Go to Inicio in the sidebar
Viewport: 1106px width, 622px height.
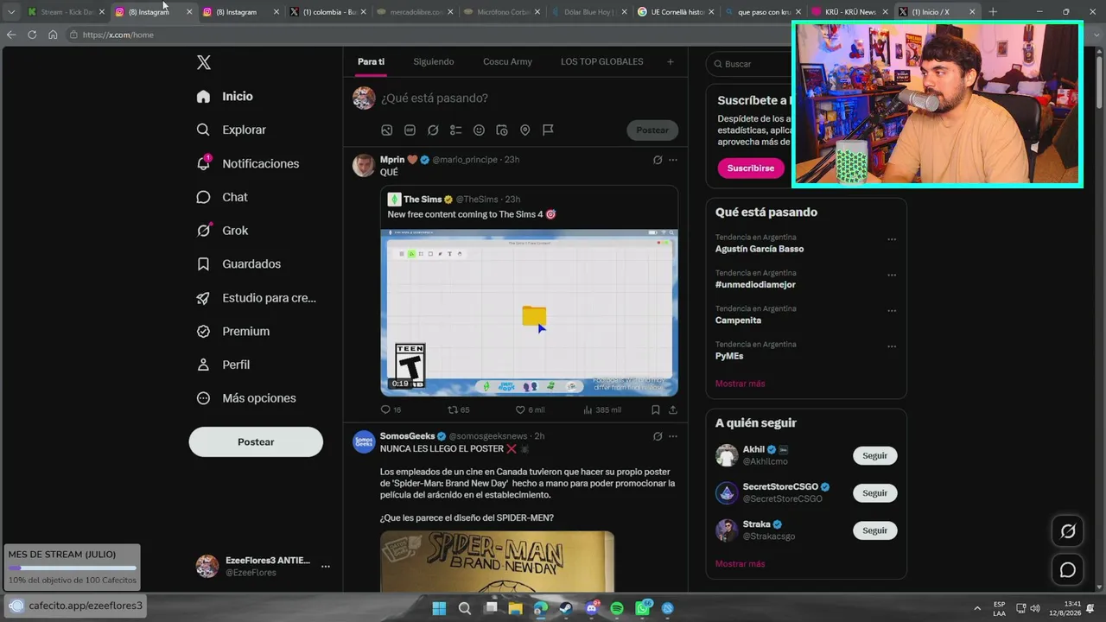point(225,96)
